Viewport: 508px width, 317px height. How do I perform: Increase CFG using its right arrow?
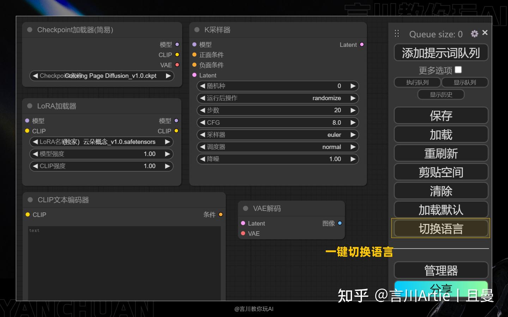[x=353, y=122]
